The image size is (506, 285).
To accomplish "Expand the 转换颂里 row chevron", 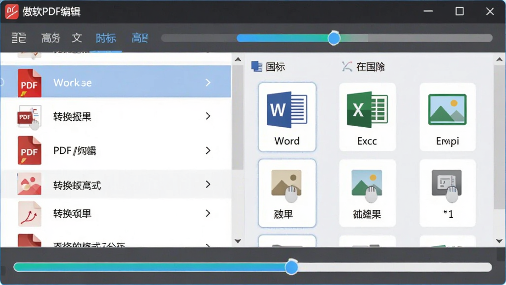I will pyautogui.click(x=208, y=213).
